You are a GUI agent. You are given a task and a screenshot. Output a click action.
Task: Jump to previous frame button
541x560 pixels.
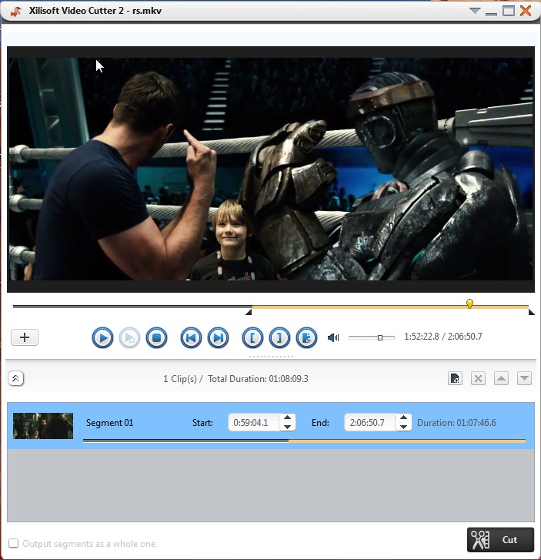pyautogui.click(x=191, y=337)
